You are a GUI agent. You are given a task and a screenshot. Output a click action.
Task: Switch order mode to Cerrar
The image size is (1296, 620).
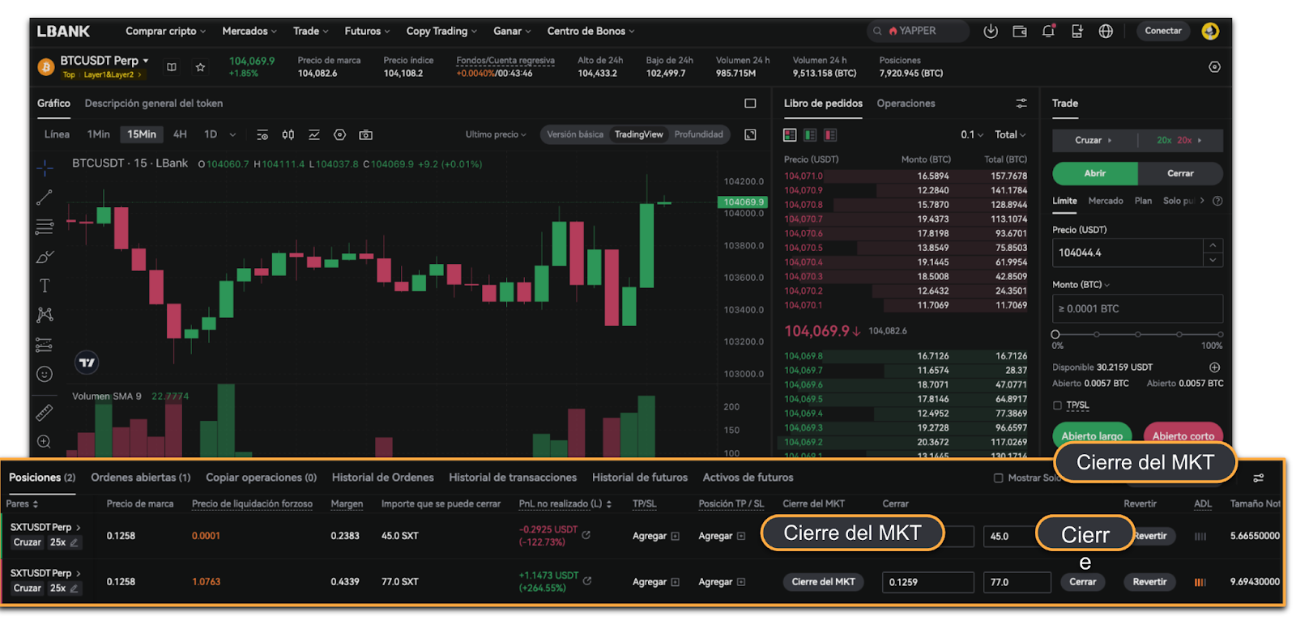1180,173
